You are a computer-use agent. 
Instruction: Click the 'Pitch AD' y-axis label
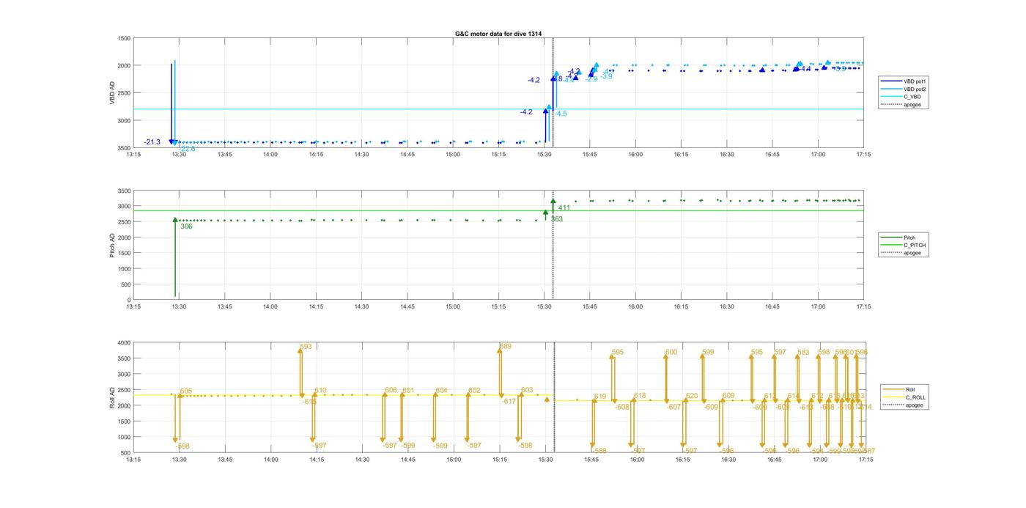(112, 245)
